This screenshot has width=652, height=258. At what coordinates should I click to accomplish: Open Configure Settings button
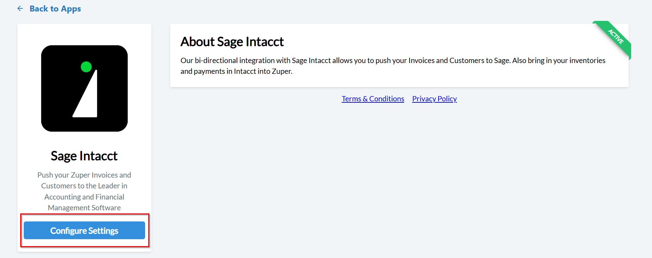pos(84,230)
